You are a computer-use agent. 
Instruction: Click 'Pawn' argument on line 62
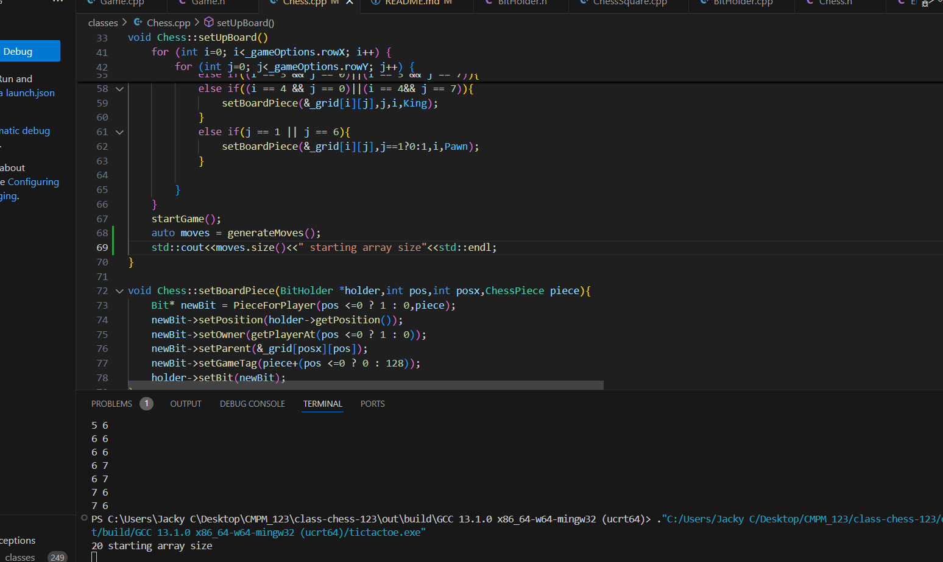(456, 147)
